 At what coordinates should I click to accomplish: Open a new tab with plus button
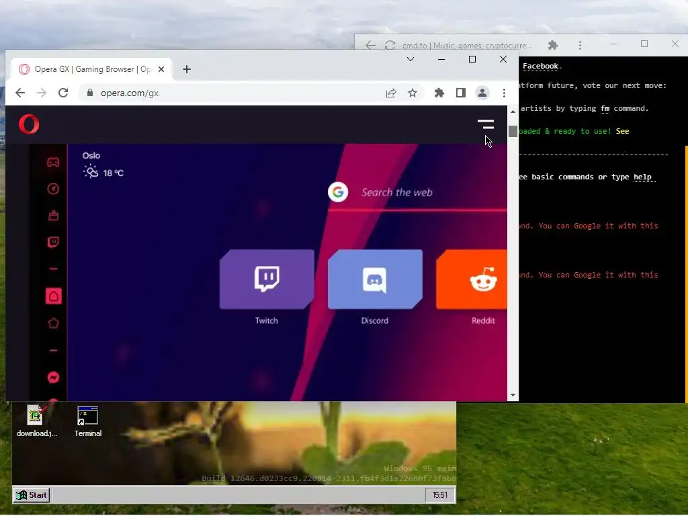click(x=187, y=69)
